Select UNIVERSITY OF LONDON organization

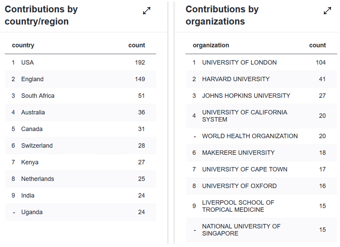[239, 63]
